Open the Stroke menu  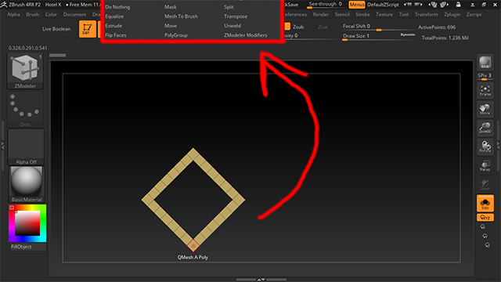(362, 14)
